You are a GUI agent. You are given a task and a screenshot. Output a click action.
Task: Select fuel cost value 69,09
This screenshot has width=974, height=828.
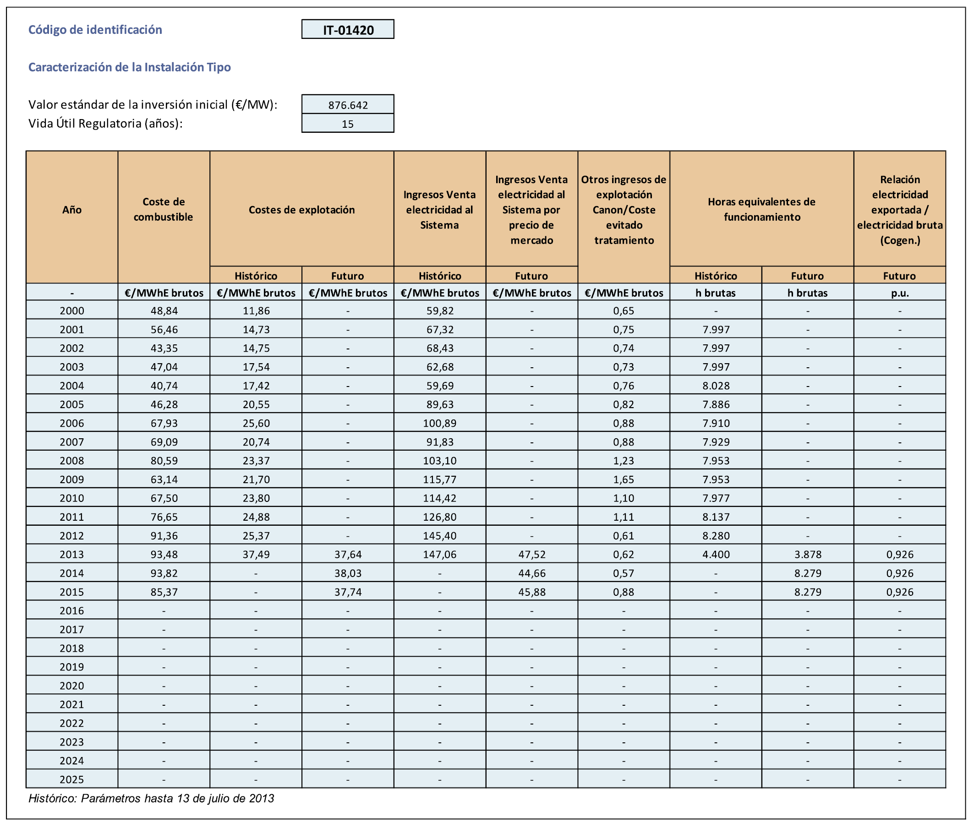[164, 441]
